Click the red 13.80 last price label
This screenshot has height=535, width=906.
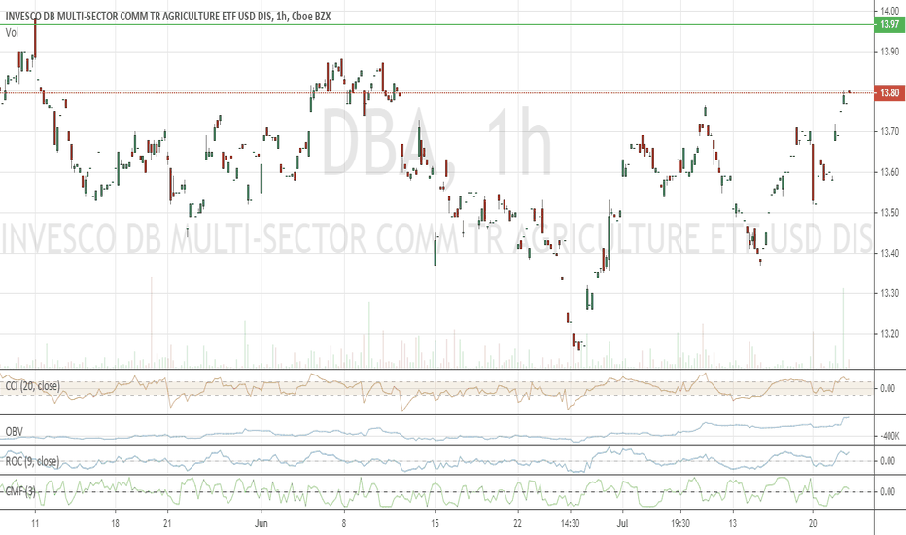[x=889, y=92]
